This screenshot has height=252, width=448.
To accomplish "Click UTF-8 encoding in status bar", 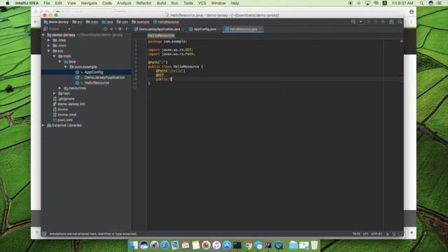I will click(377, 234).
